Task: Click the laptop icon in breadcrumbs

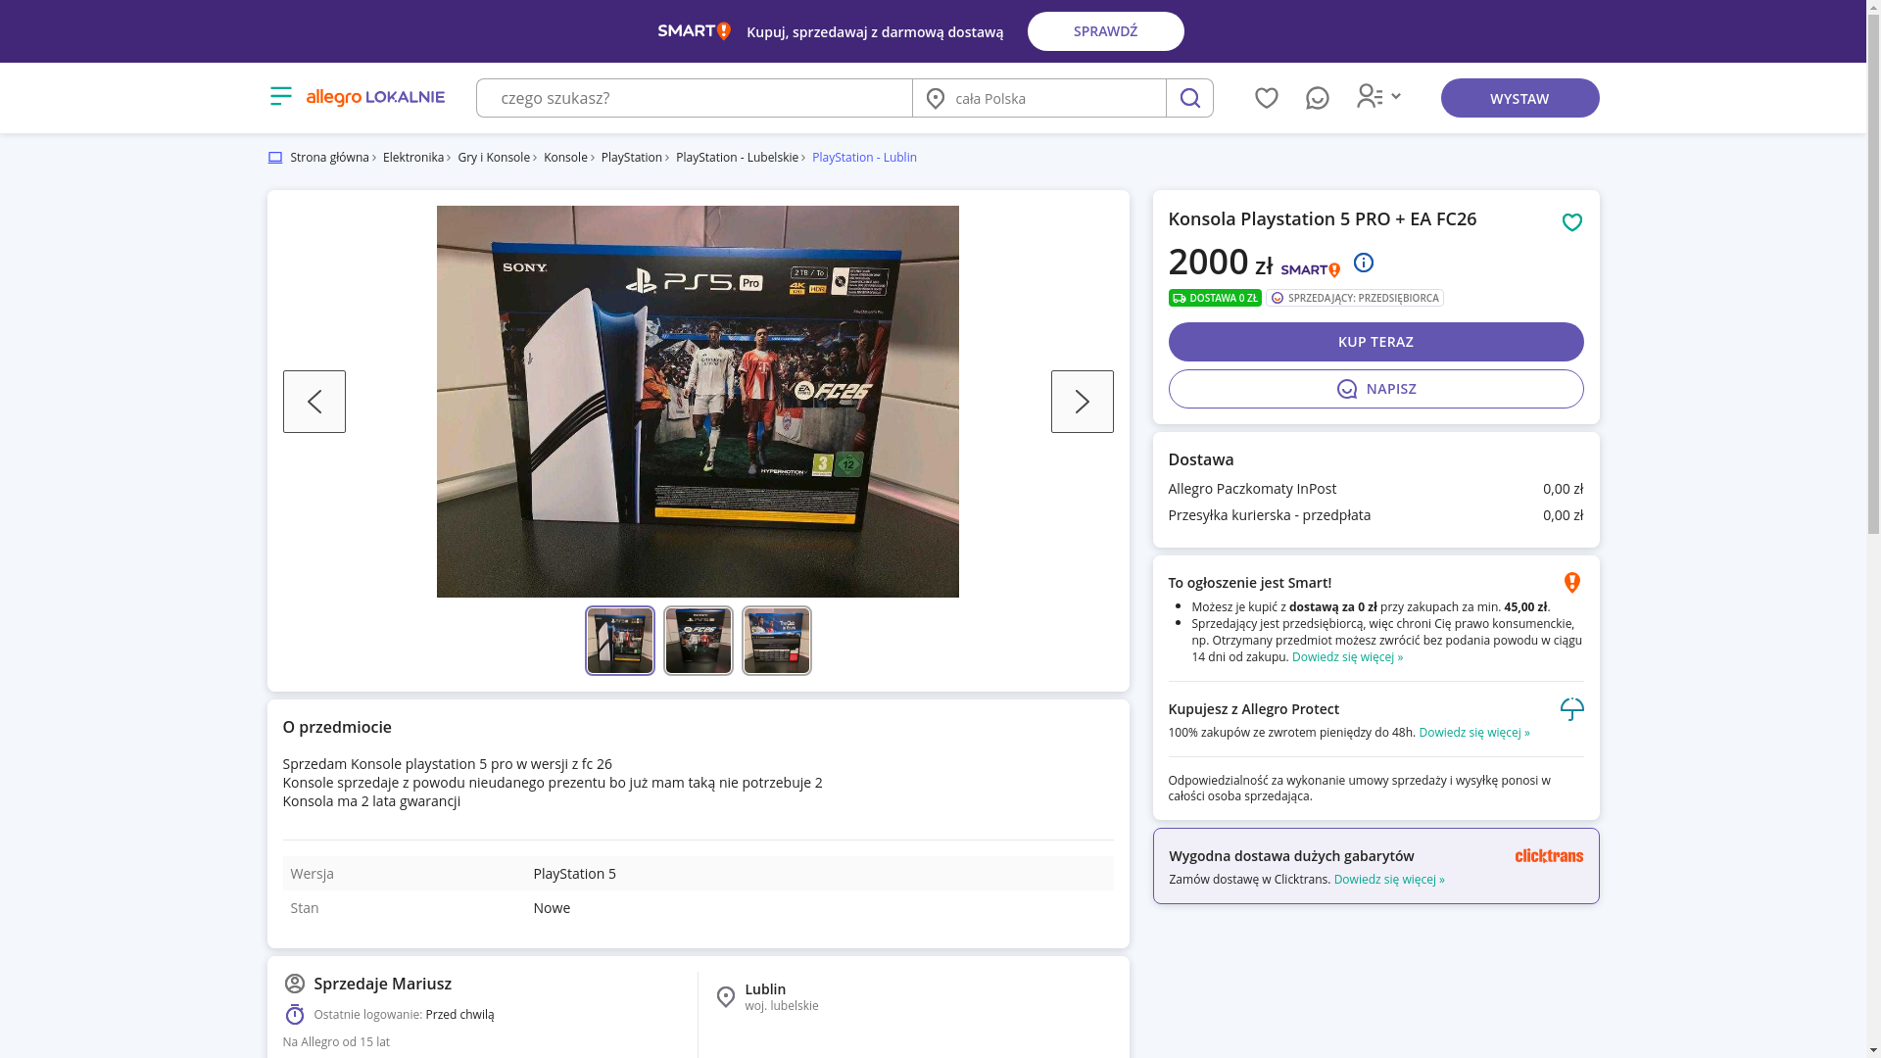Action: tap(274, 158)
